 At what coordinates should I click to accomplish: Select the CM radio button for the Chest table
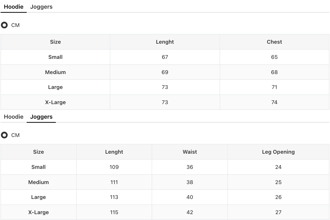click(x=4, y=25)
